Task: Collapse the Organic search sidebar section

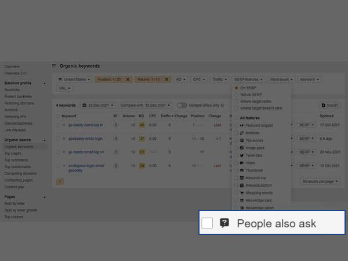Action: pyautogui.click(x=45, y=140)
